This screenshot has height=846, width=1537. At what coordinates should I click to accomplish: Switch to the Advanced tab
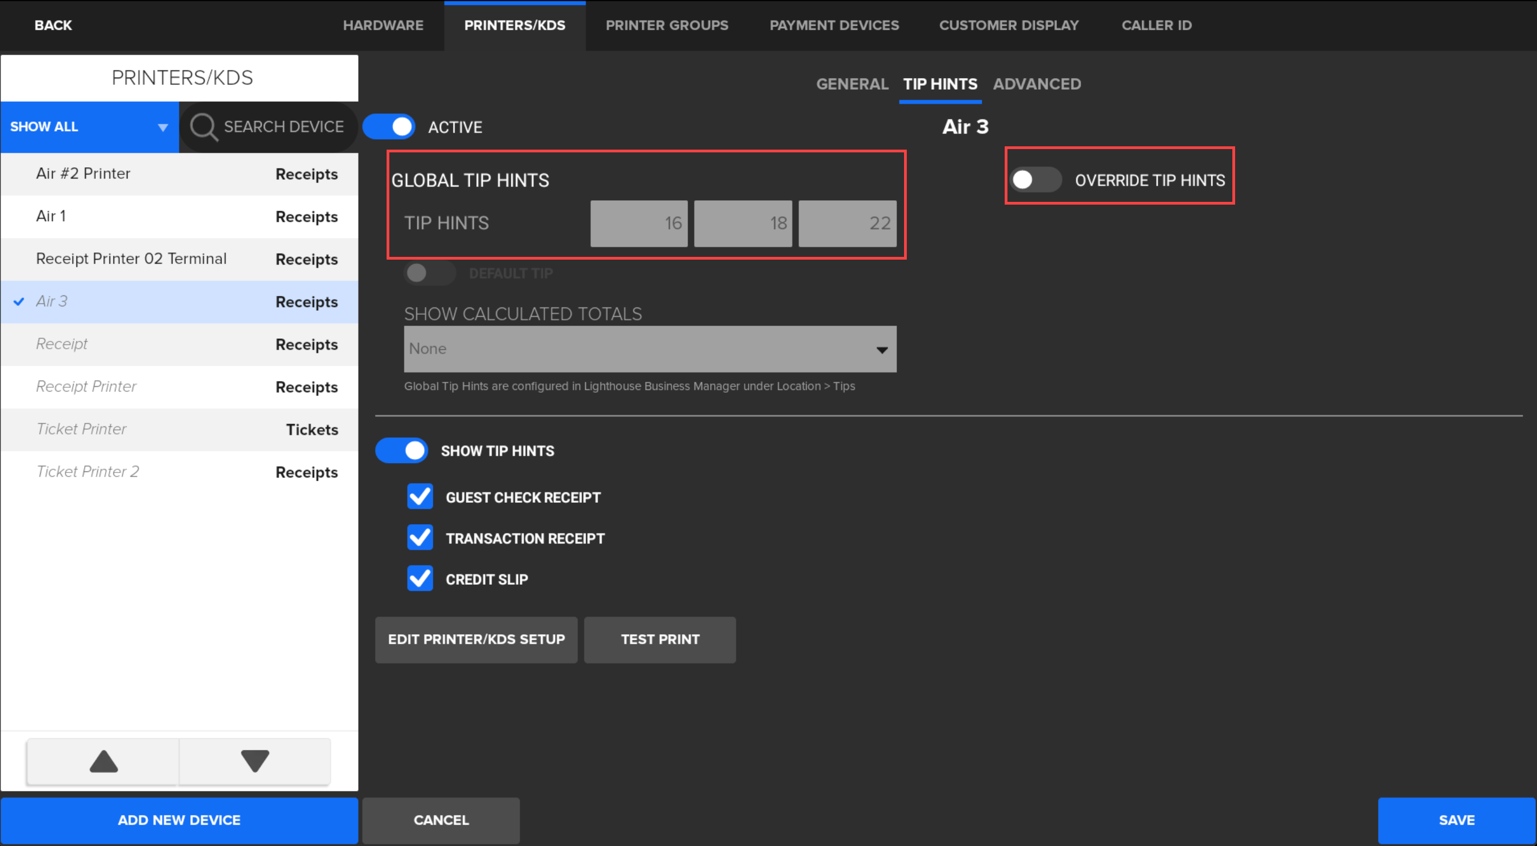1037,84
